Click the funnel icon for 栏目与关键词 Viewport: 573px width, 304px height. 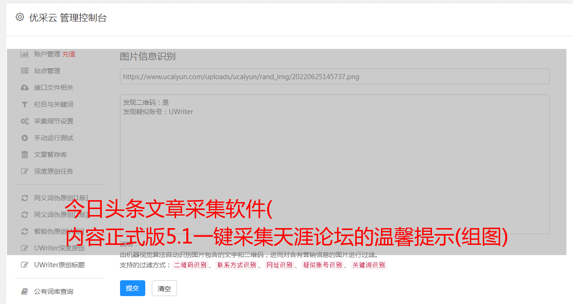coord(25,104)
